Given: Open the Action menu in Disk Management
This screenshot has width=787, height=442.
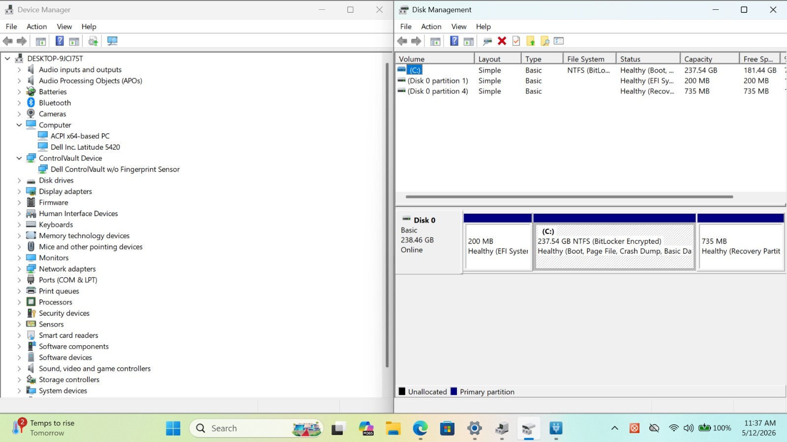Looking at the screenshot, I should (431, 27).
